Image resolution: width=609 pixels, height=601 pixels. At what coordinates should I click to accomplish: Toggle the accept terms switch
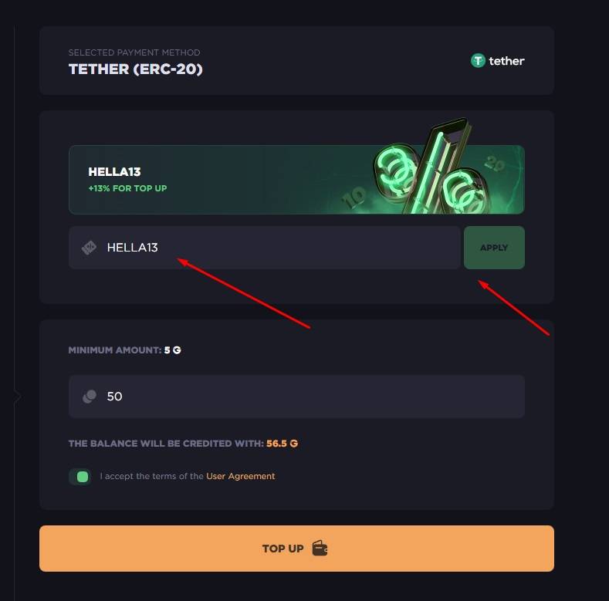80,477
